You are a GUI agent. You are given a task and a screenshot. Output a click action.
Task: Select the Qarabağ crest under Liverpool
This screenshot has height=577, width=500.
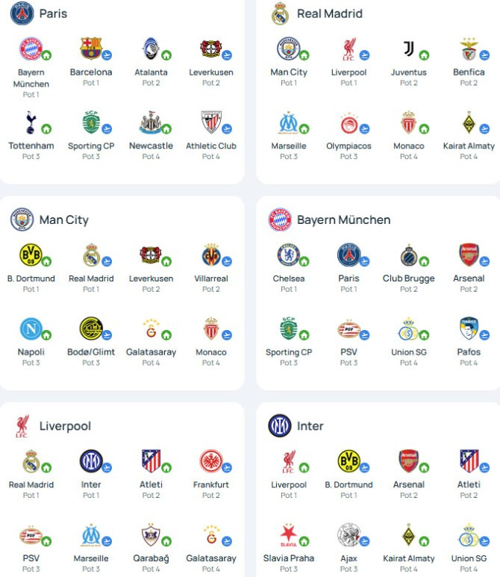coord(151,535)
